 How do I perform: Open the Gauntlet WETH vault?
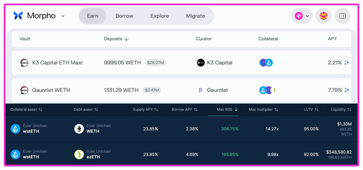pyautogui.click(x=51, y=90)
